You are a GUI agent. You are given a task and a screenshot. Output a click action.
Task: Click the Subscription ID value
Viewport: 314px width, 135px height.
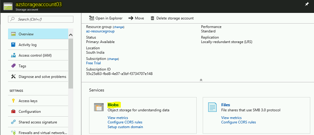coord(119,74)
